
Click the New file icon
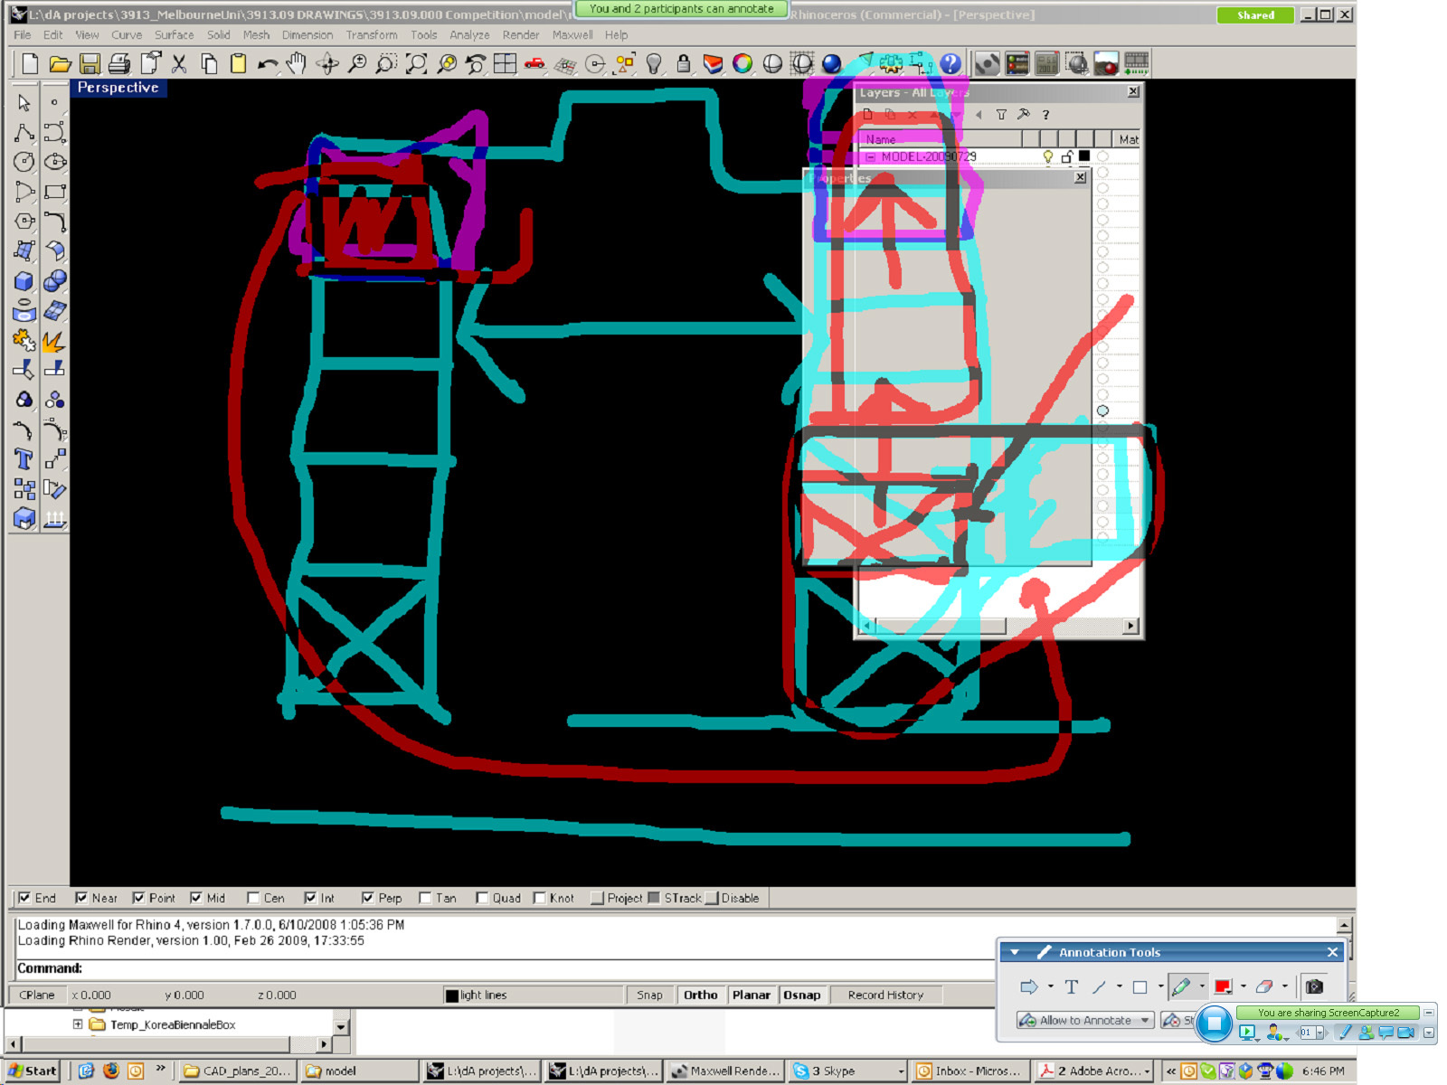tap(30, 63)
